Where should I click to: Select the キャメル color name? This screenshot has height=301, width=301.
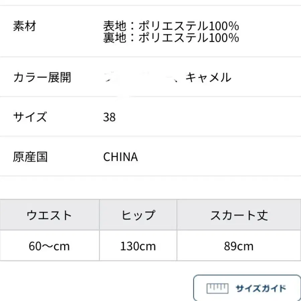tap(208, 78)
